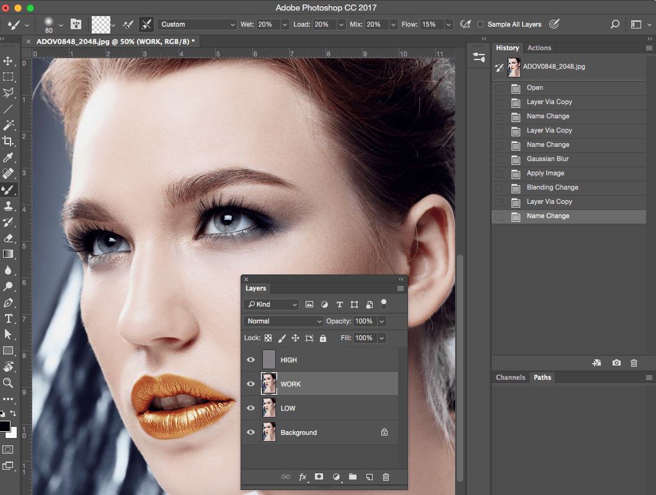
Task: Select the Crop tool
Action: click(x=8, y=141)
